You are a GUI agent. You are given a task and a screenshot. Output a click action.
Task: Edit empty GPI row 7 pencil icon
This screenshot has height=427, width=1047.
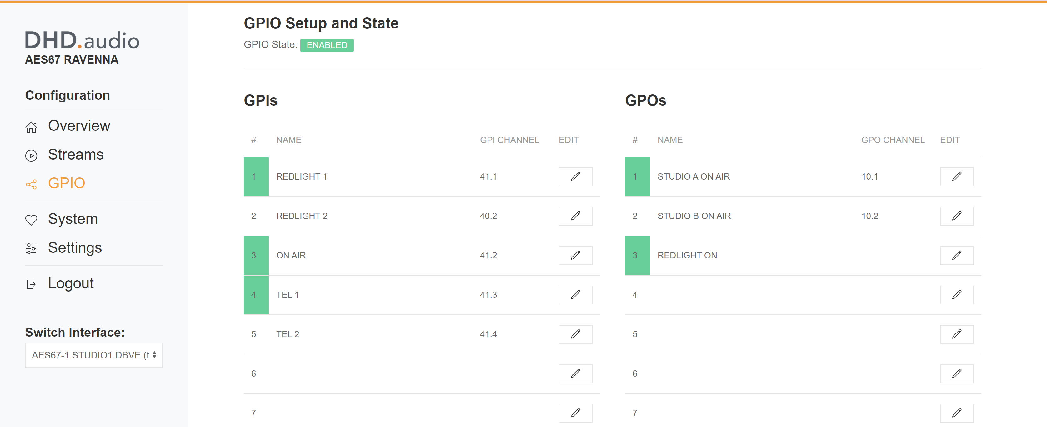[x=575, y=413]
